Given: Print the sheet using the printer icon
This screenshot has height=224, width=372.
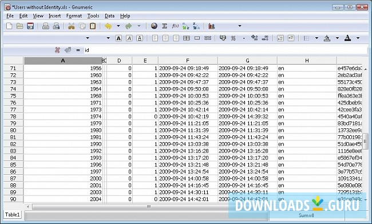Looking at the screenshot, I should 46,26.
